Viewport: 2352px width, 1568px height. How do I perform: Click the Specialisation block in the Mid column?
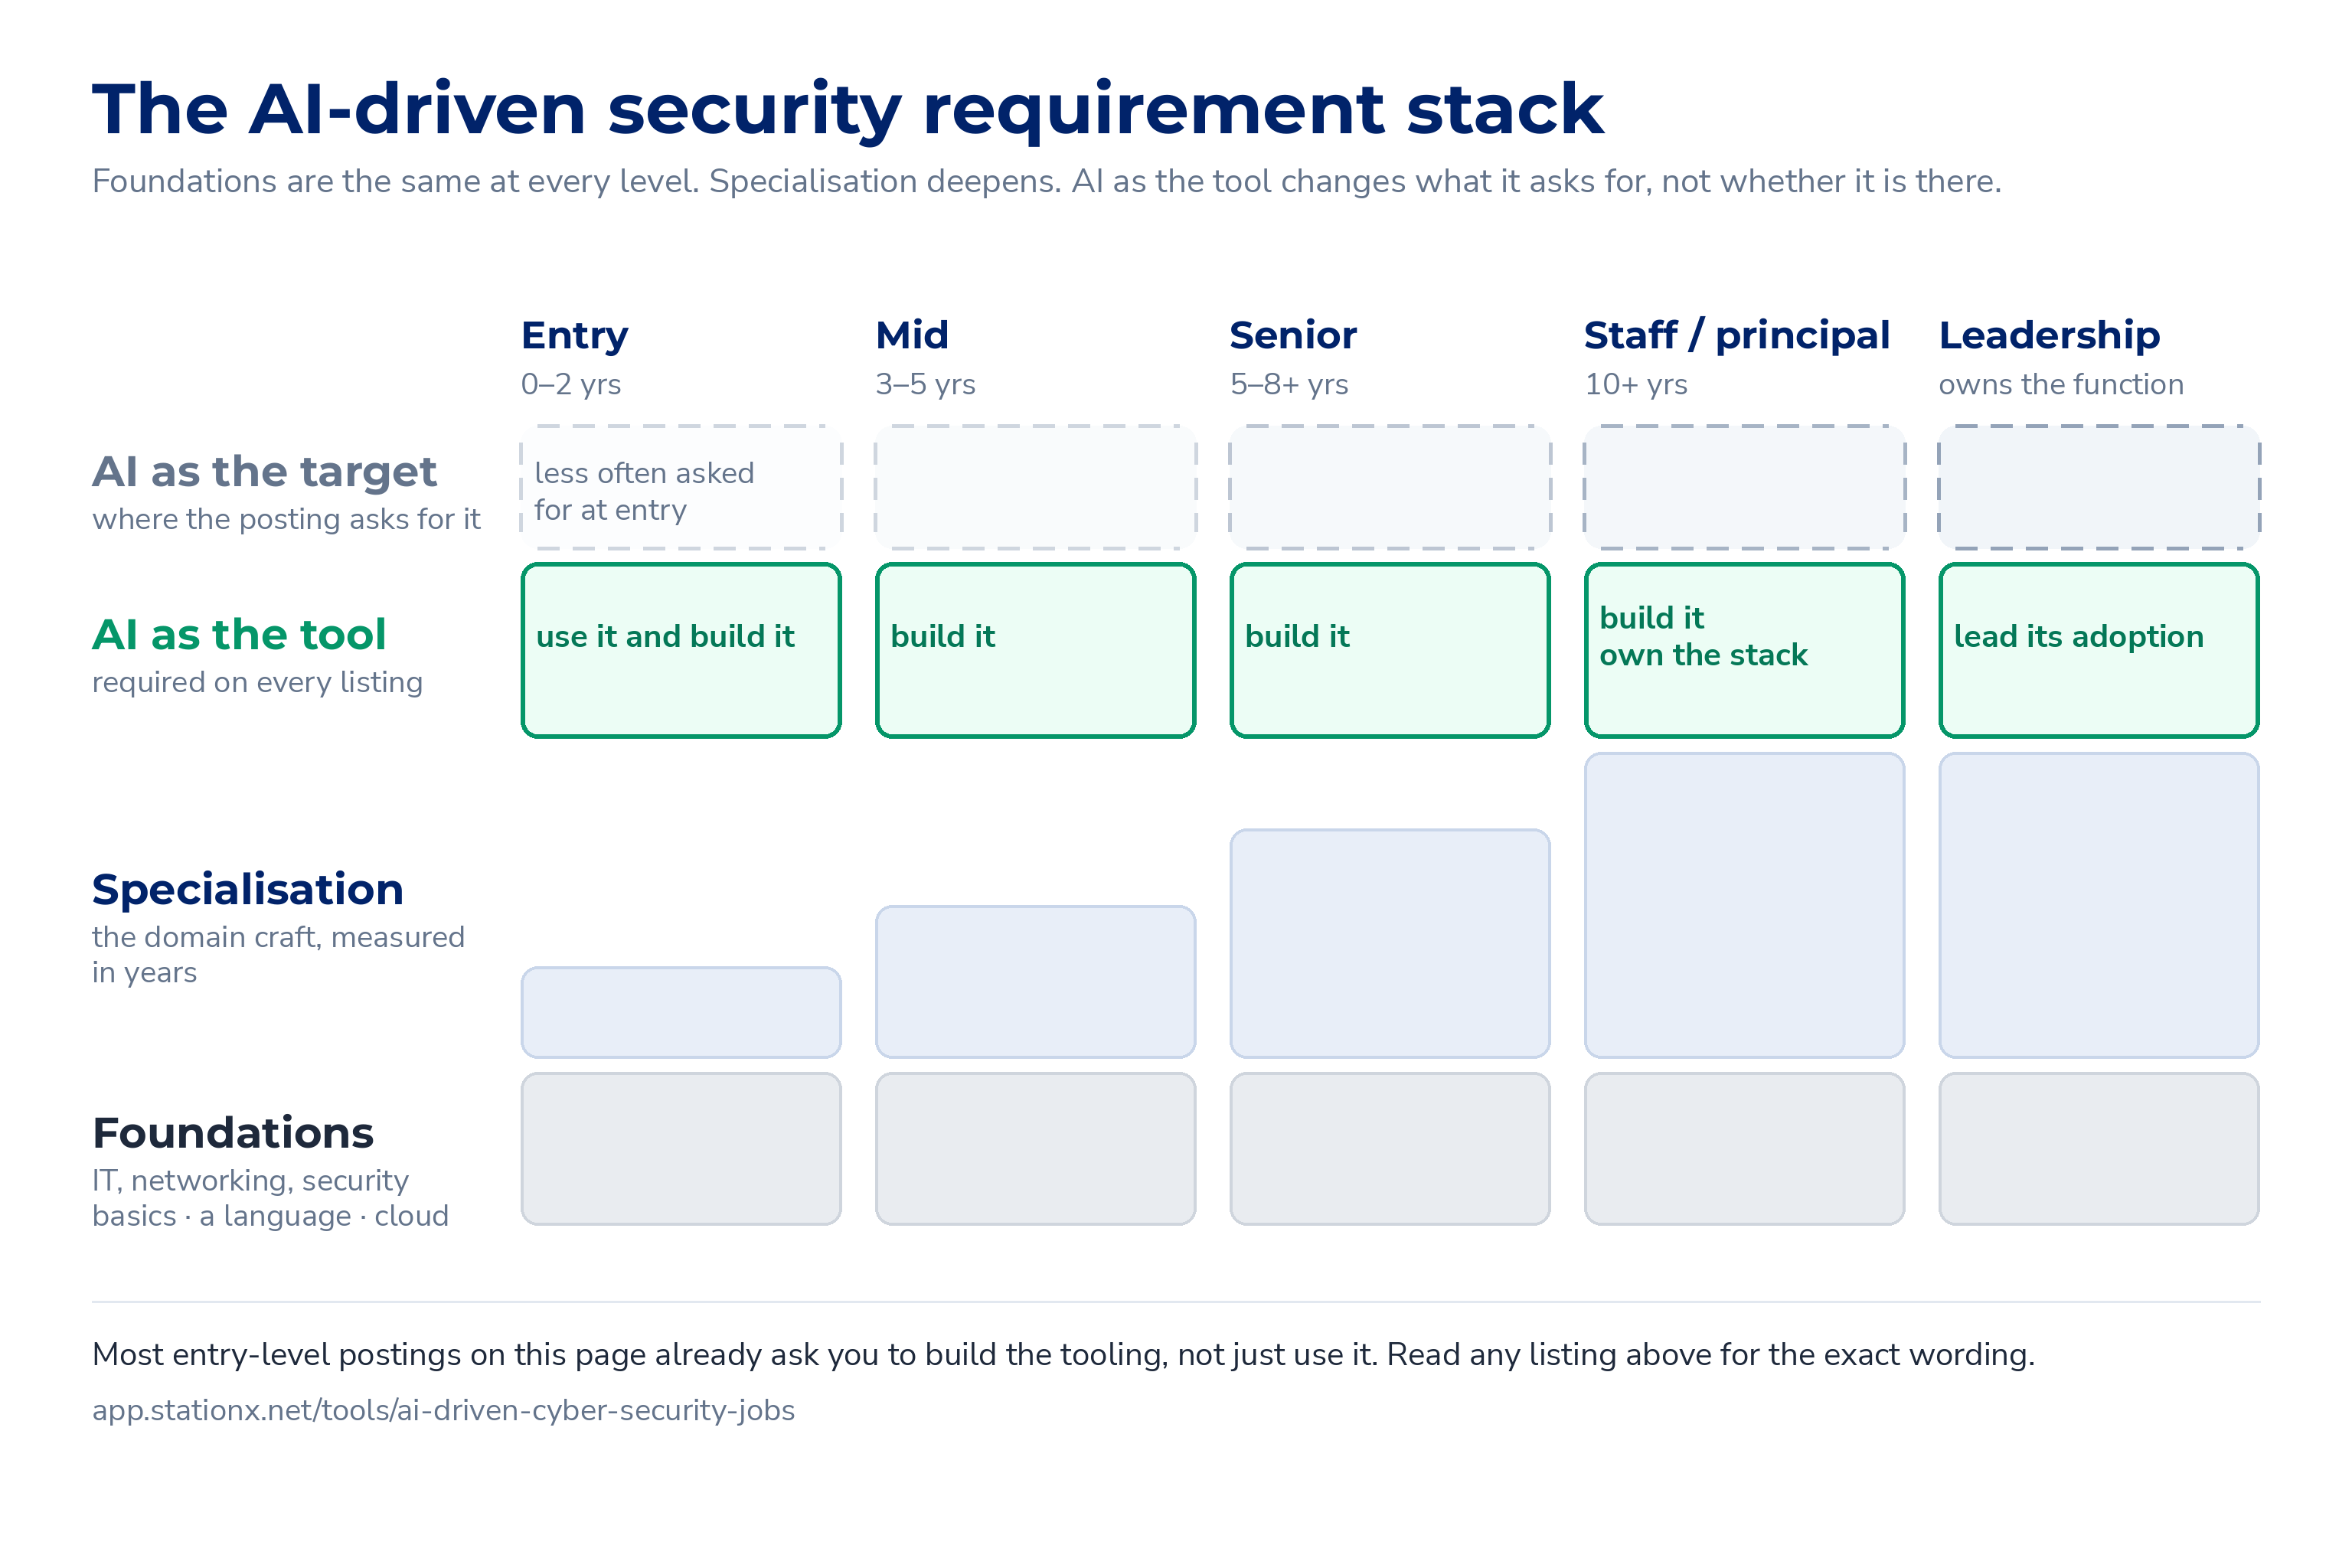click(x=1035, y=982)
